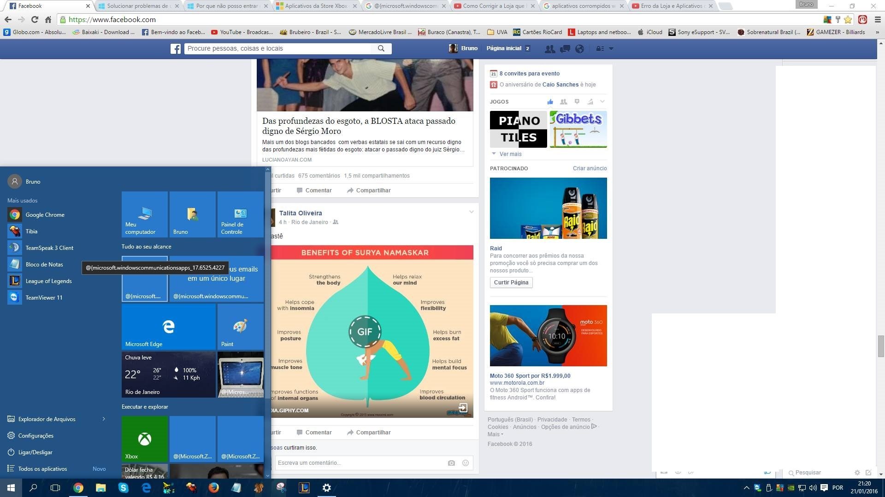Click Compartilhar on the Blosta article post

(369, 191)
